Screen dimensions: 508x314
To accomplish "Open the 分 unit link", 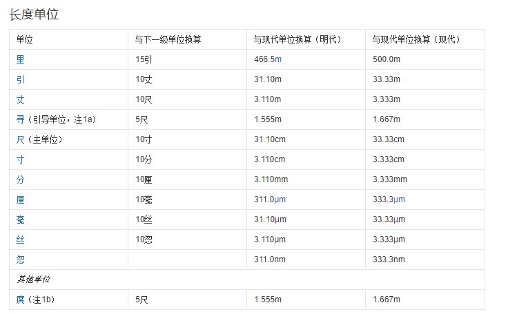I will tap(21, 179).
